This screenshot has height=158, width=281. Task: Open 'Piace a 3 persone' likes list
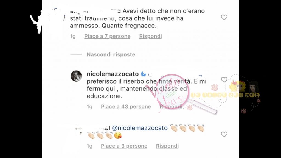coord(124,146)
